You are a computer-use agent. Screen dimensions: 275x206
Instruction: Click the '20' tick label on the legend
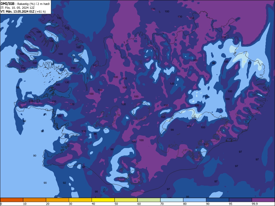[x=48, y=204]
